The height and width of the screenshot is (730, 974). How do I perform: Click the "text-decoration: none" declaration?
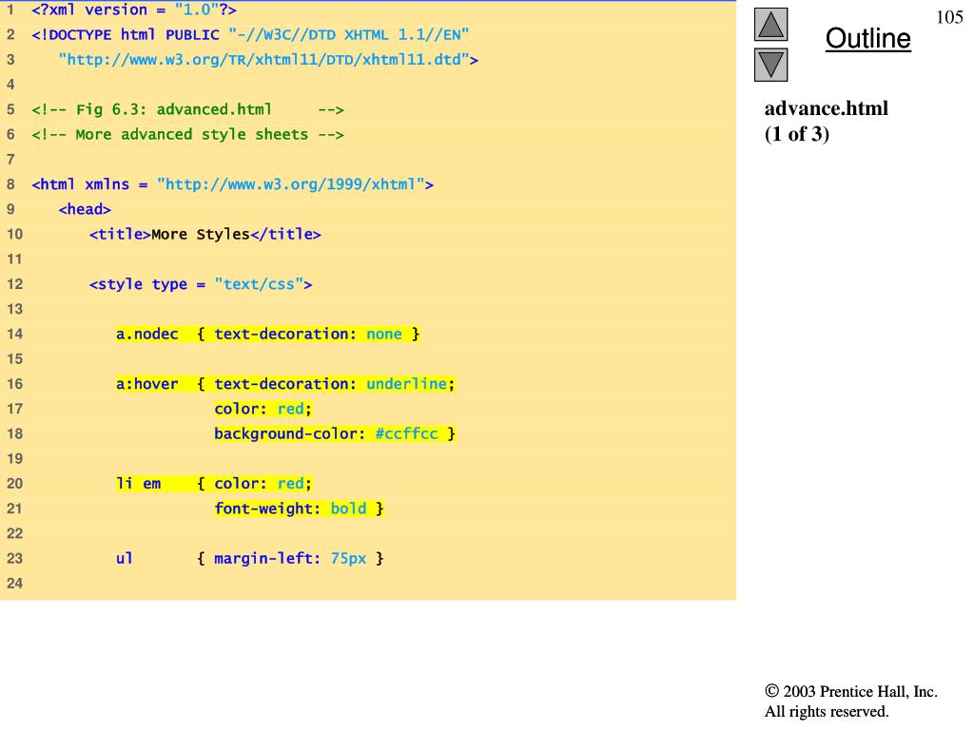308,334
